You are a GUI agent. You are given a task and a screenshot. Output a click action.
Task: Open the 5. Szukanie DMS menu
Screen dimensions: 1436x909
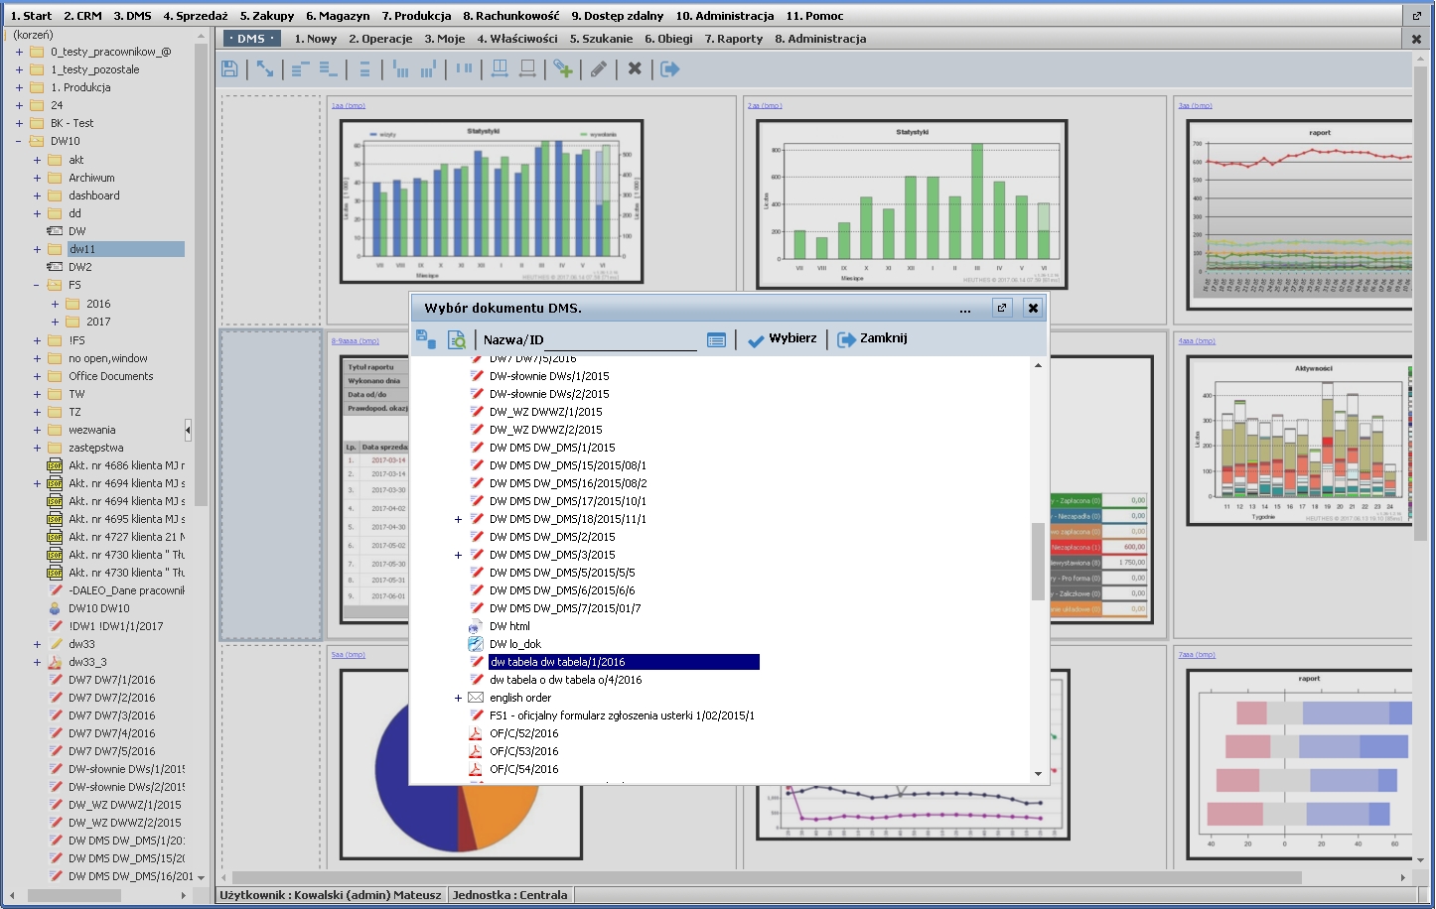[601, 39]
